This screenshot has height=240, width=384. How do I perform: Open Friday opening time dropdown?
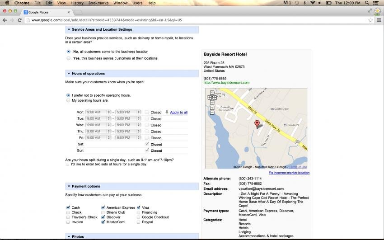(x=98, y=138)
